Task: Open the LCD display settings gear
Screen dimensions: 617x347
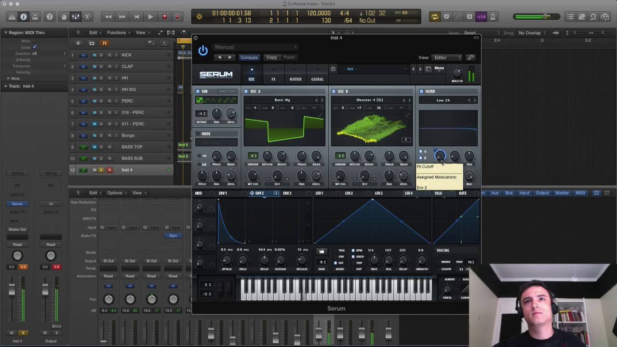Action: coord(200,17)
